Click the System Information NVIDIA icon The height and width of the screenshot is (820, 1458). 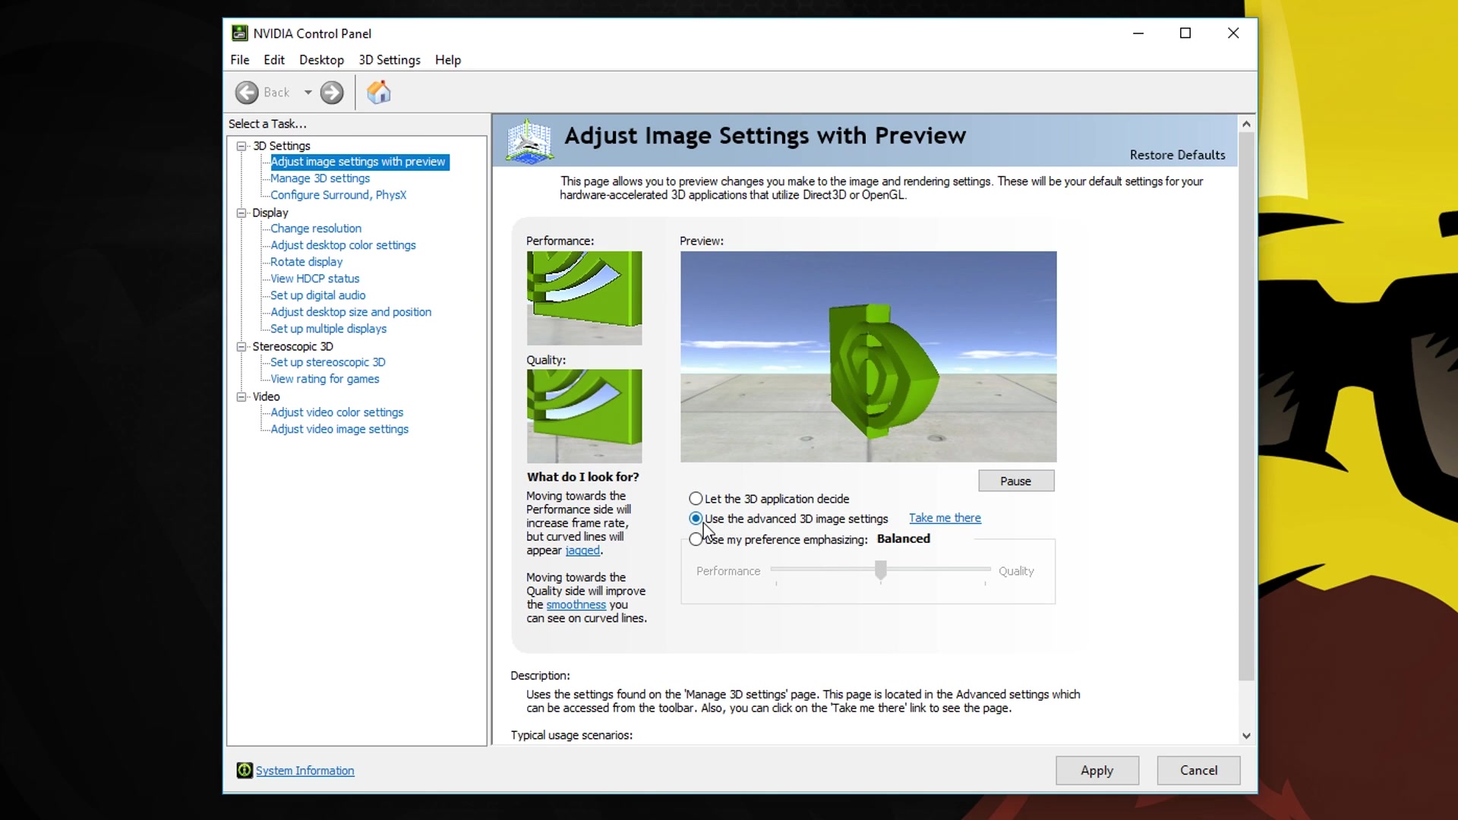(x=245, y=771)
